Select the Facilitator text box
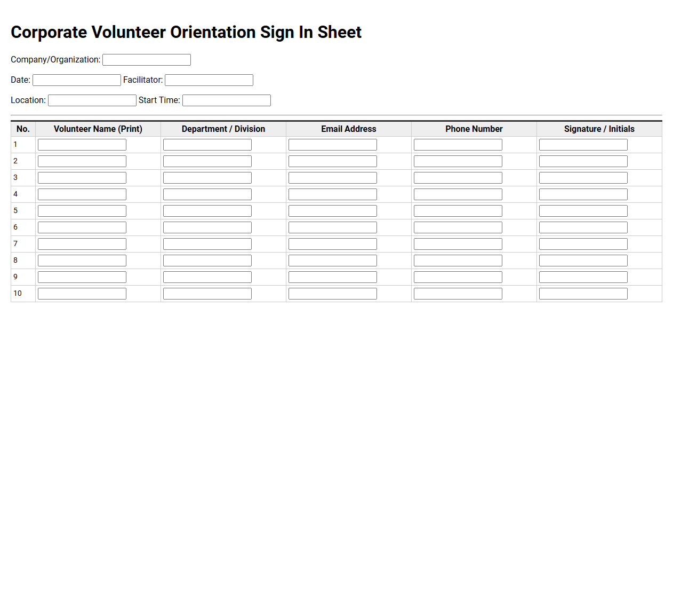 click(x=209, y=80)
